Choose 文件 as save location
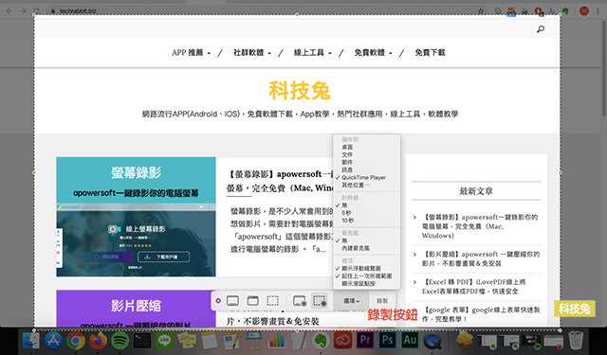The height and width of the screenshot is (355, 607). point(347,154)
